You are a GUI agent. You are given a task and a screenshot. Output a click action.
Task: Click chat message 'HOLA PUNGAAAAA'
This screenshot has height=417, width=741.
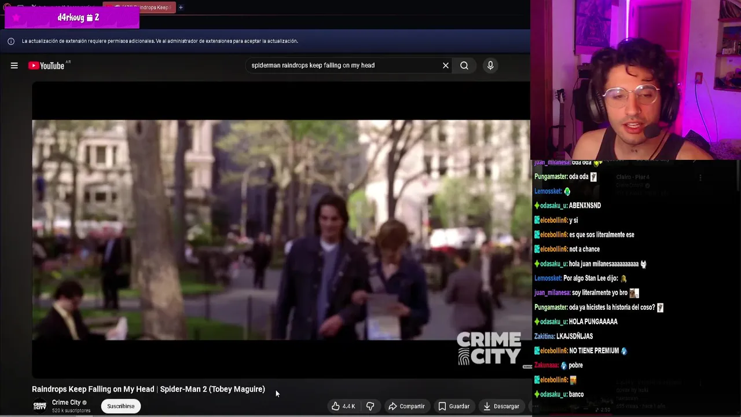click(x=593, y=321)
